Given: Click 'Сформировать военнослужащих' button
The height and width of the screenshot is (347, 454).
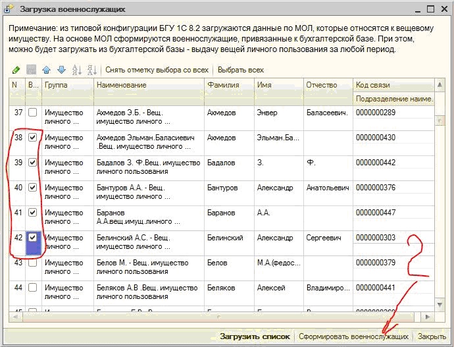Looking at the screenshot, I should pos(353,336).
